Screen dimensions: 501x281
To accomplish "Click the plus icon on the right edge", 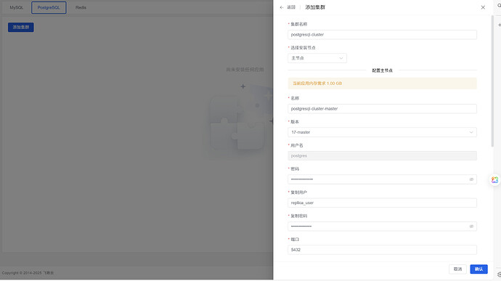I will [499, 25].
